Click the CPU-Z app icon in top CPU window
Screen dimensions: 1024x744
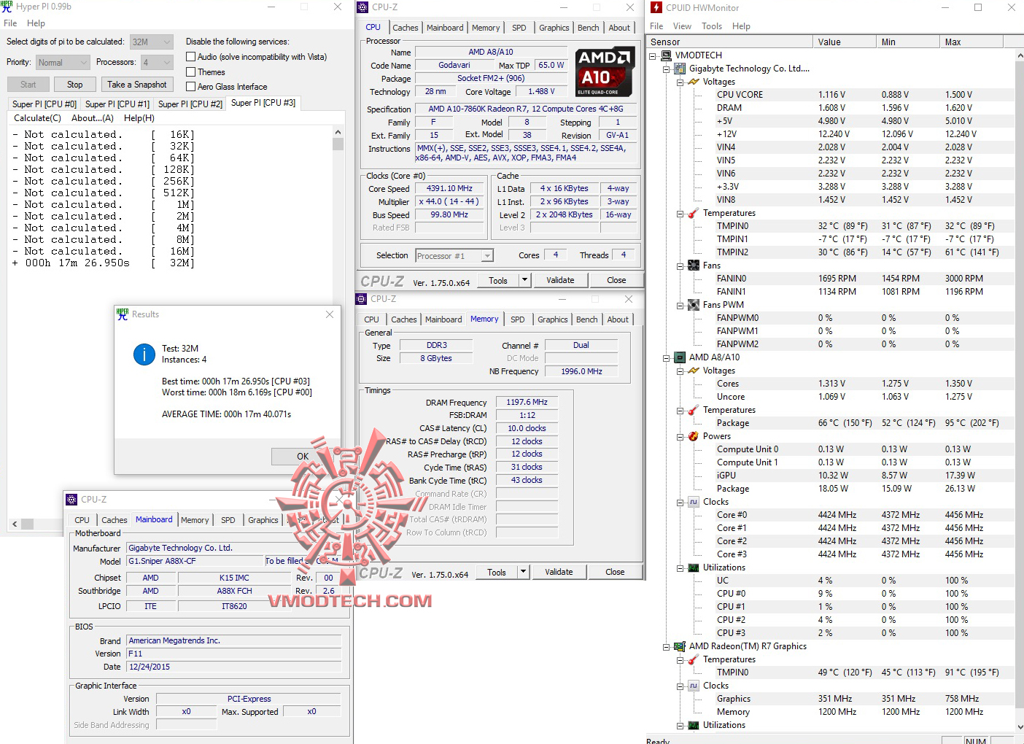pyautogui.click(x=362, y=7)
